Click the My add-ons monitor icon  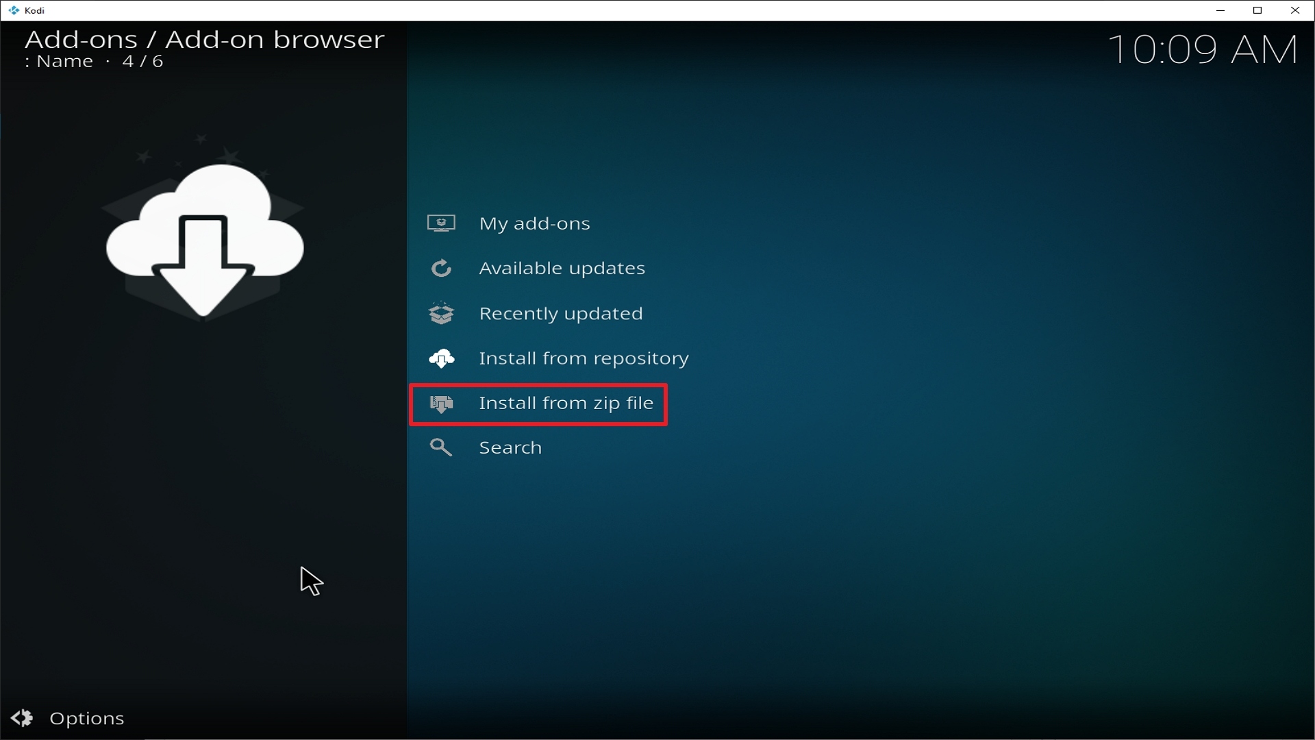click(441, 223)
